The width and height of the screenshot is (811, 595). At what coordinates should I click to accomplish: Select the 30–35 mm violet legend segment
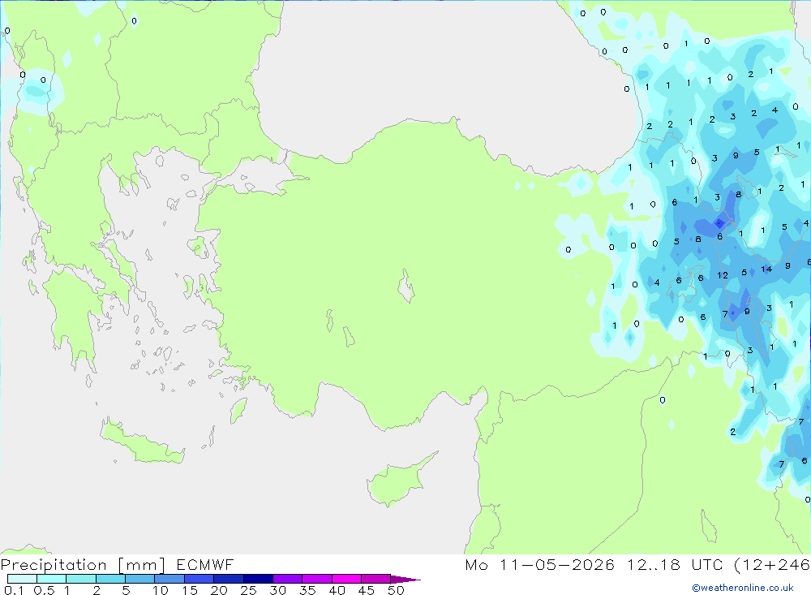[287, 579]
